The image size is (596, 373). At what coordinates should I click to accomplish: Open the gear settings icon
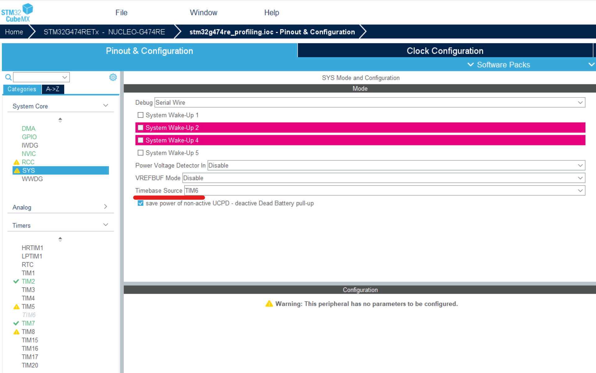coord(113,77)
